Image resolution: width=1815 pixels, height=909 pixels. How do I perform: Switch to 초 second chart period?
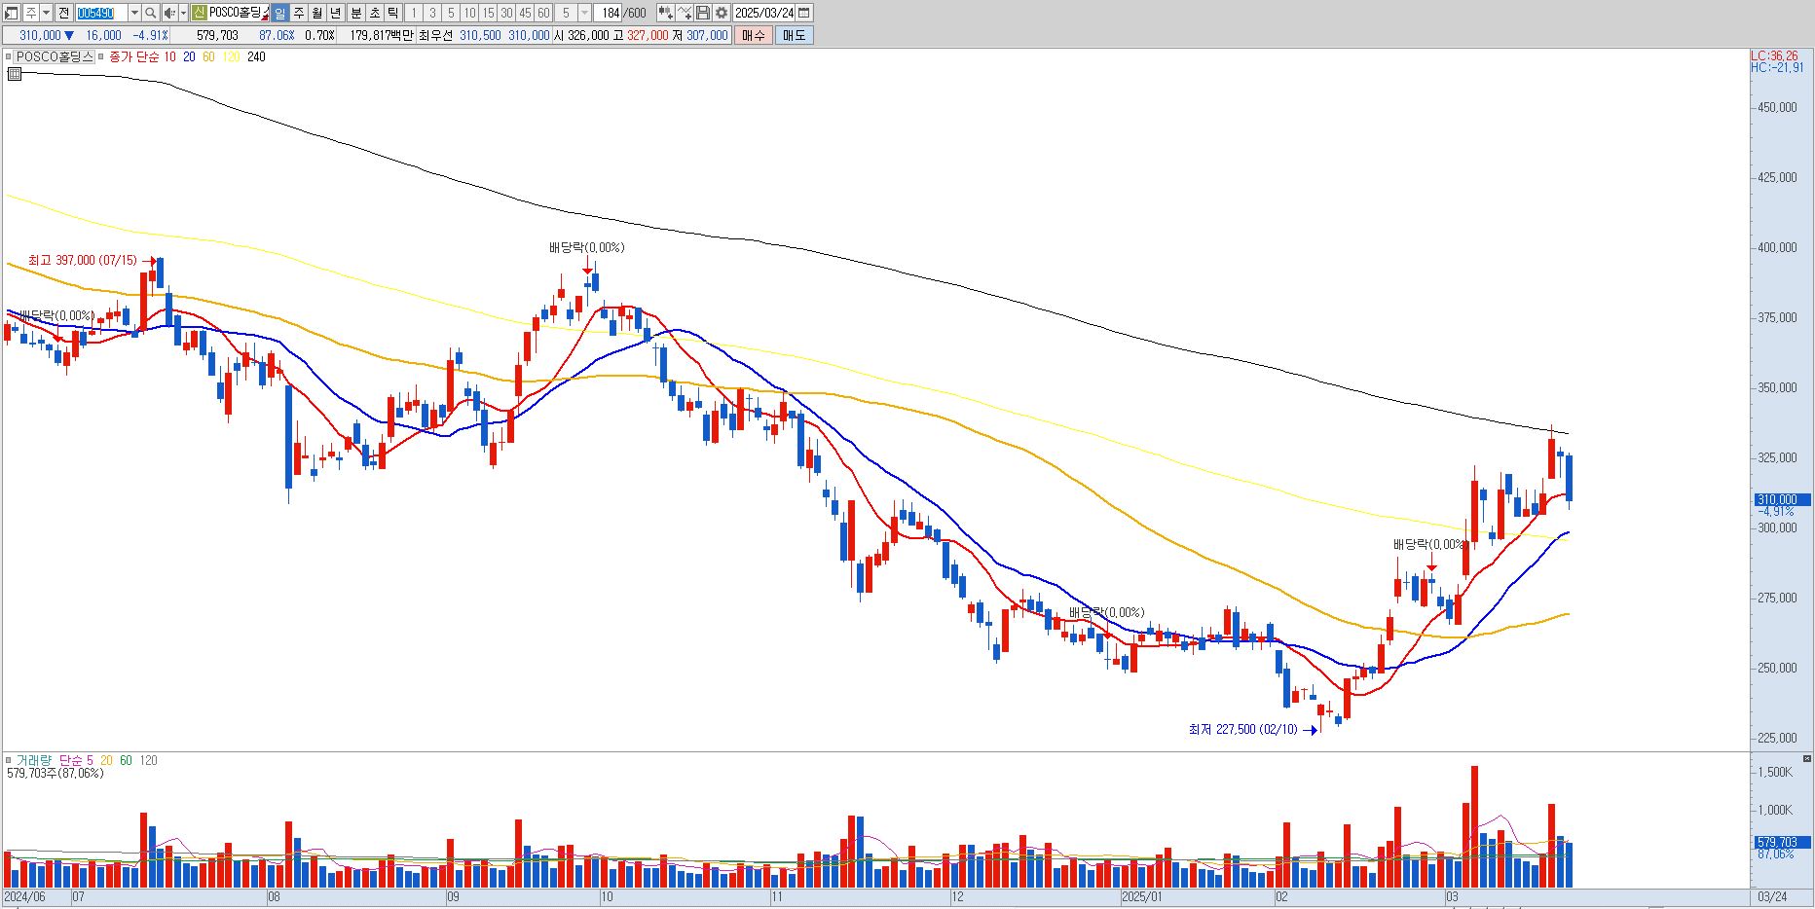tap(374, 13)
